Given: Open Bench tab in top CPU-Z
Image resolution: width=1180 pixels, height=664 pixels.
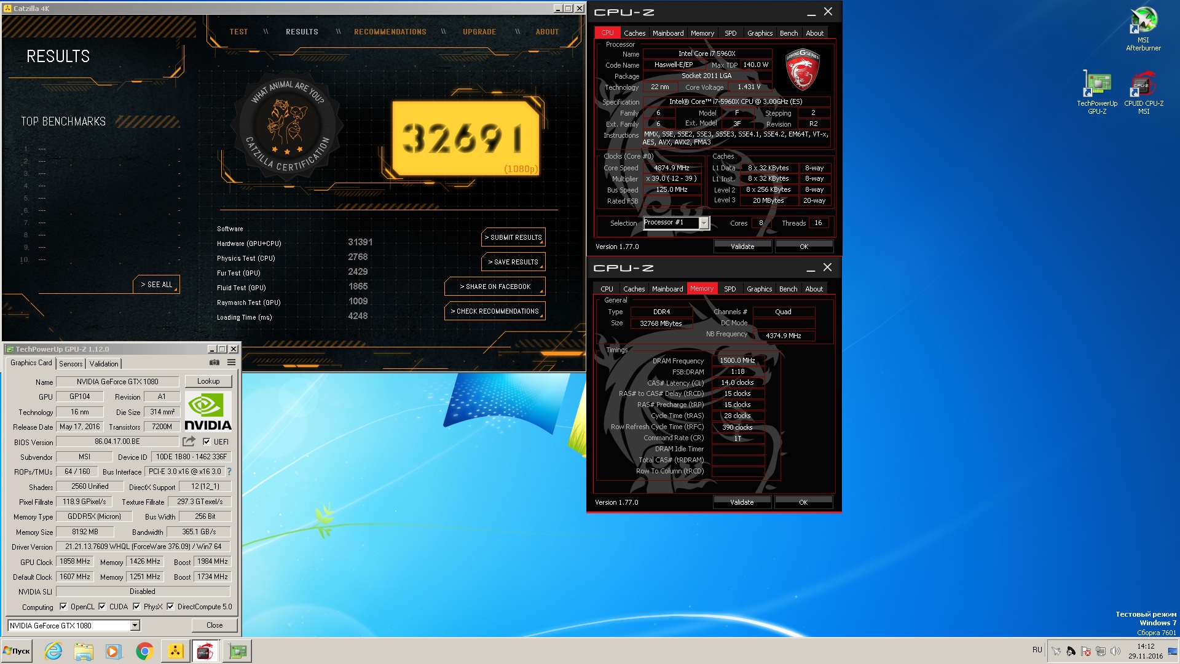Looking at the screenshot, I should [789, 33].
